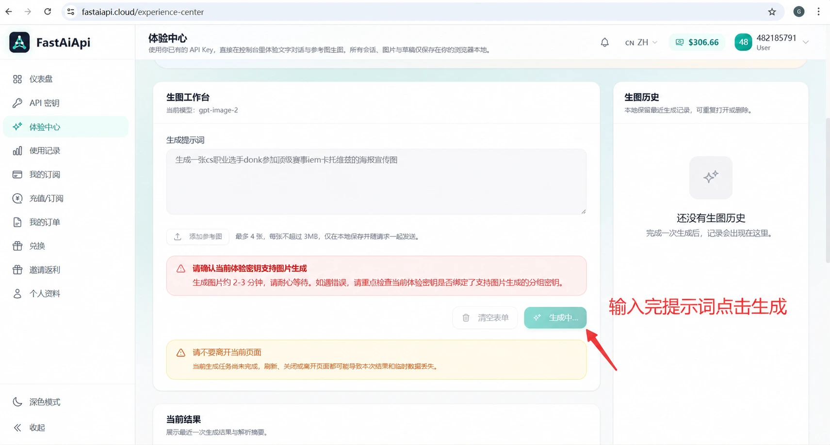Click the upload arrow icon on 添加参考图
Viewport: 830px width, 445px height.
tap(178, 236)
